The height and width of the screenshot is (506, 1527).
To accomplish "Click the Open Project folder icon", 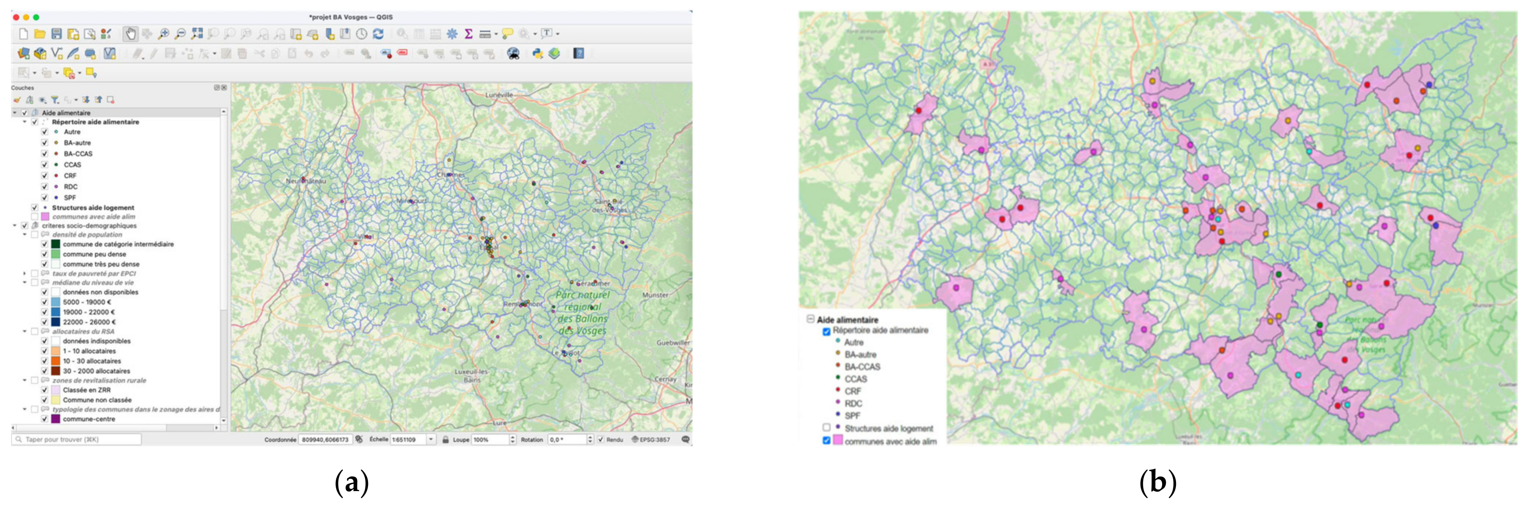I will (x=40, y=34).
